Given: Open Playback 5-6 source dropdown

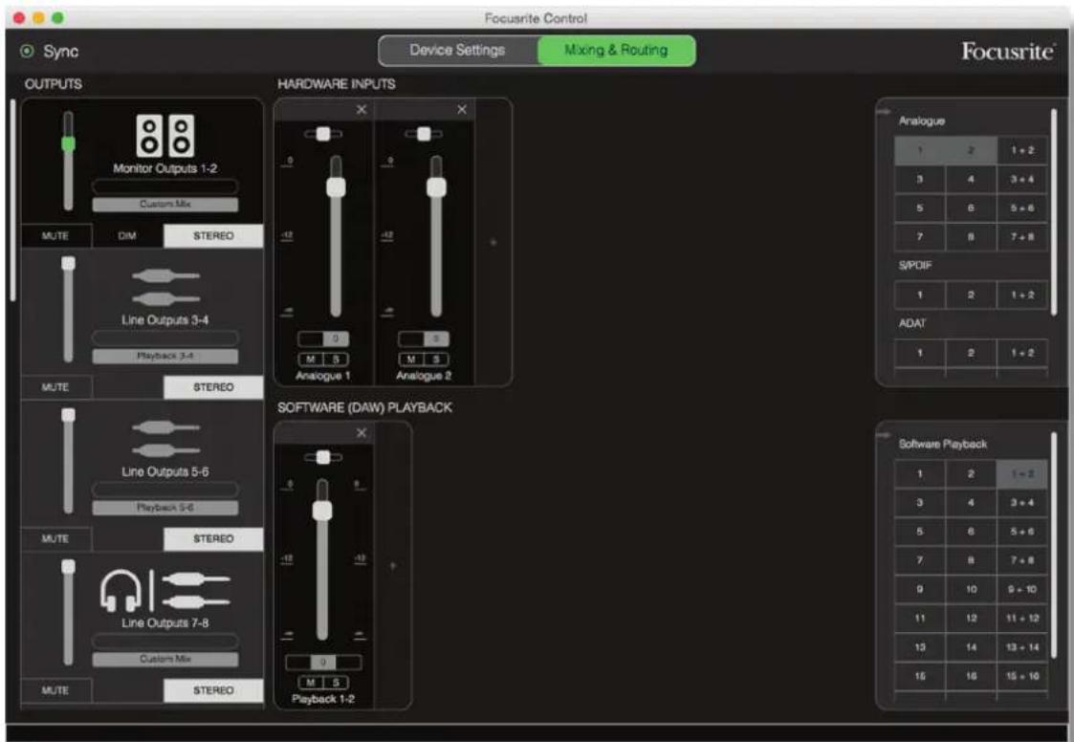Looking at the screenshot, I should tap(165, 508).
